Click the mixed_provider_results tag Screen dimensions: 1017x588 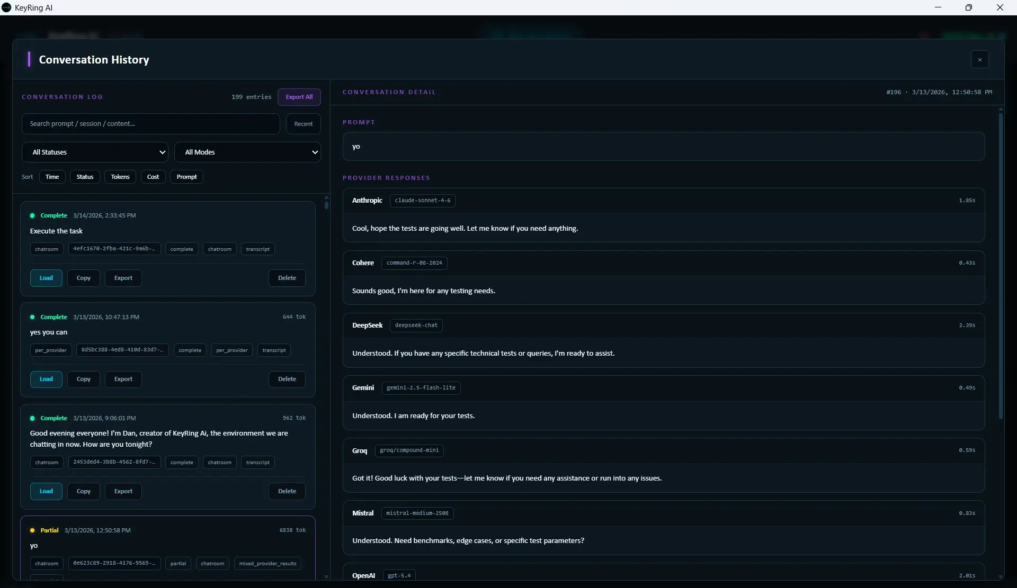268,563
